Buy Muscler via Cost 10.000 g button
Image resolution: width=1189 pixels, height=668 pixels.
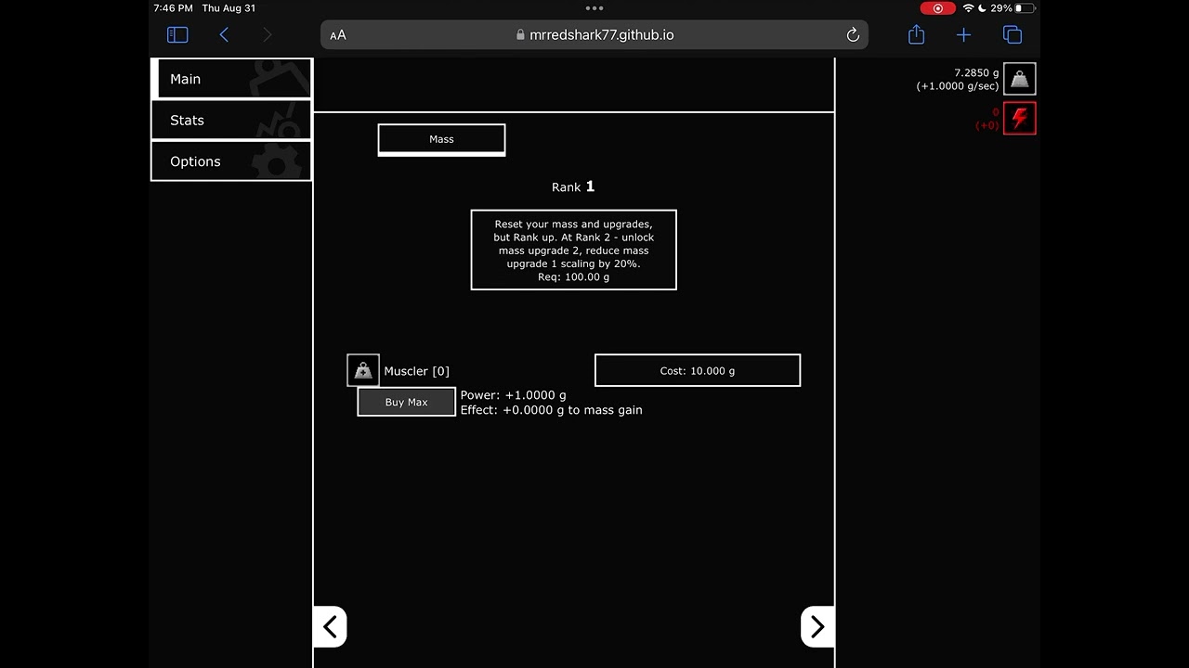coord(698,370)
